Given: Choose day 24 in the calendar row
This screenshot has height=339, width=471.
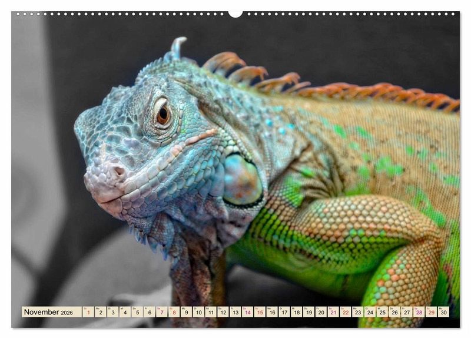Looking at the screenshot, I should coord(370,312).
